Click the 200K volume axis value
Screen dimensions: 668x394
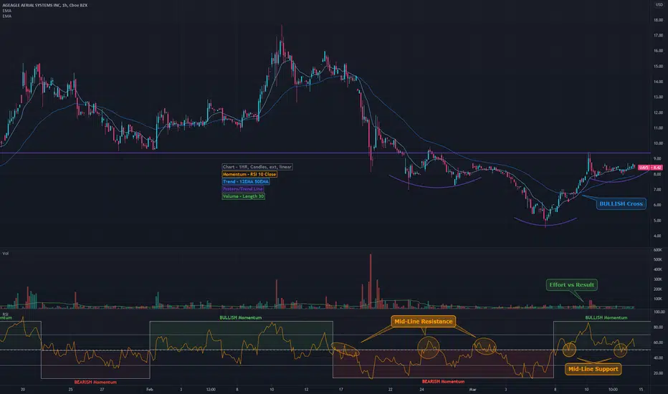pyautogui.click(x=658, y=289)
